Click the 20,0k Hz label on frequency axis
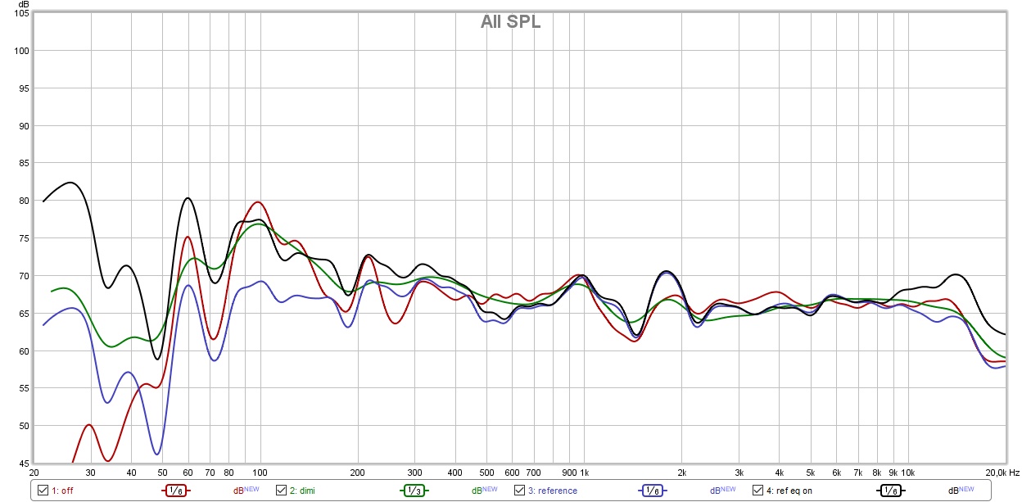This screenshot has height=502, width=1022. tap(1002, 473)
